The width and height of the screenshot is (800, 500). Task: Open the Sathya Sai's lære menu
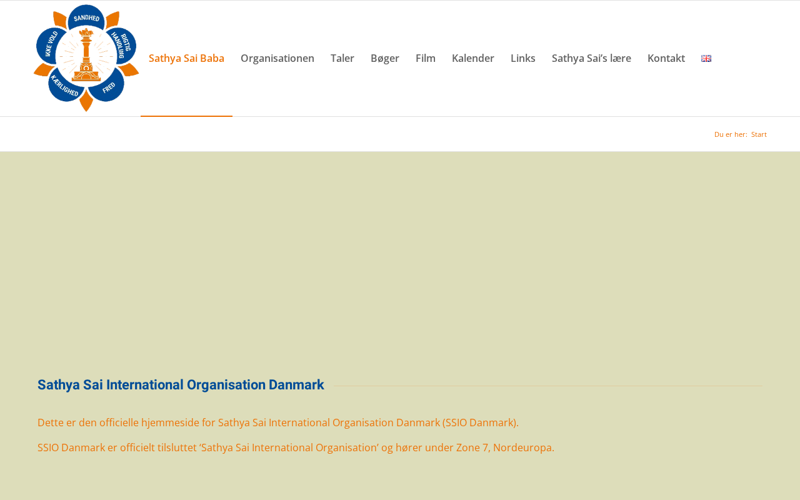pos(591,59)
